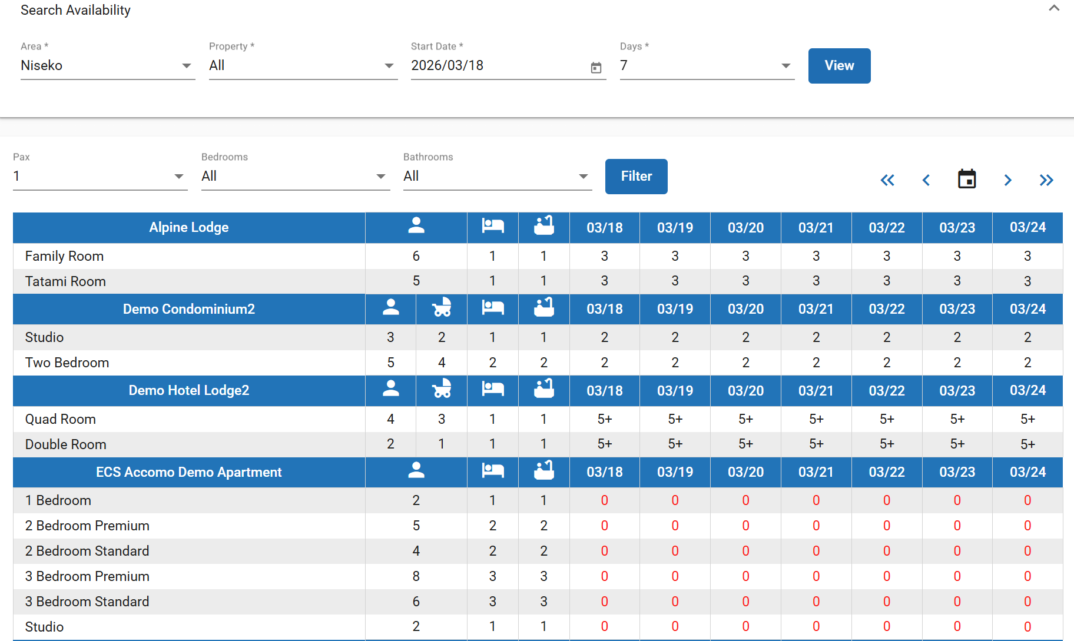1074x641 pixels.
Task: Collapse the Search Availability panel
Action: (x=1053, y=9)
